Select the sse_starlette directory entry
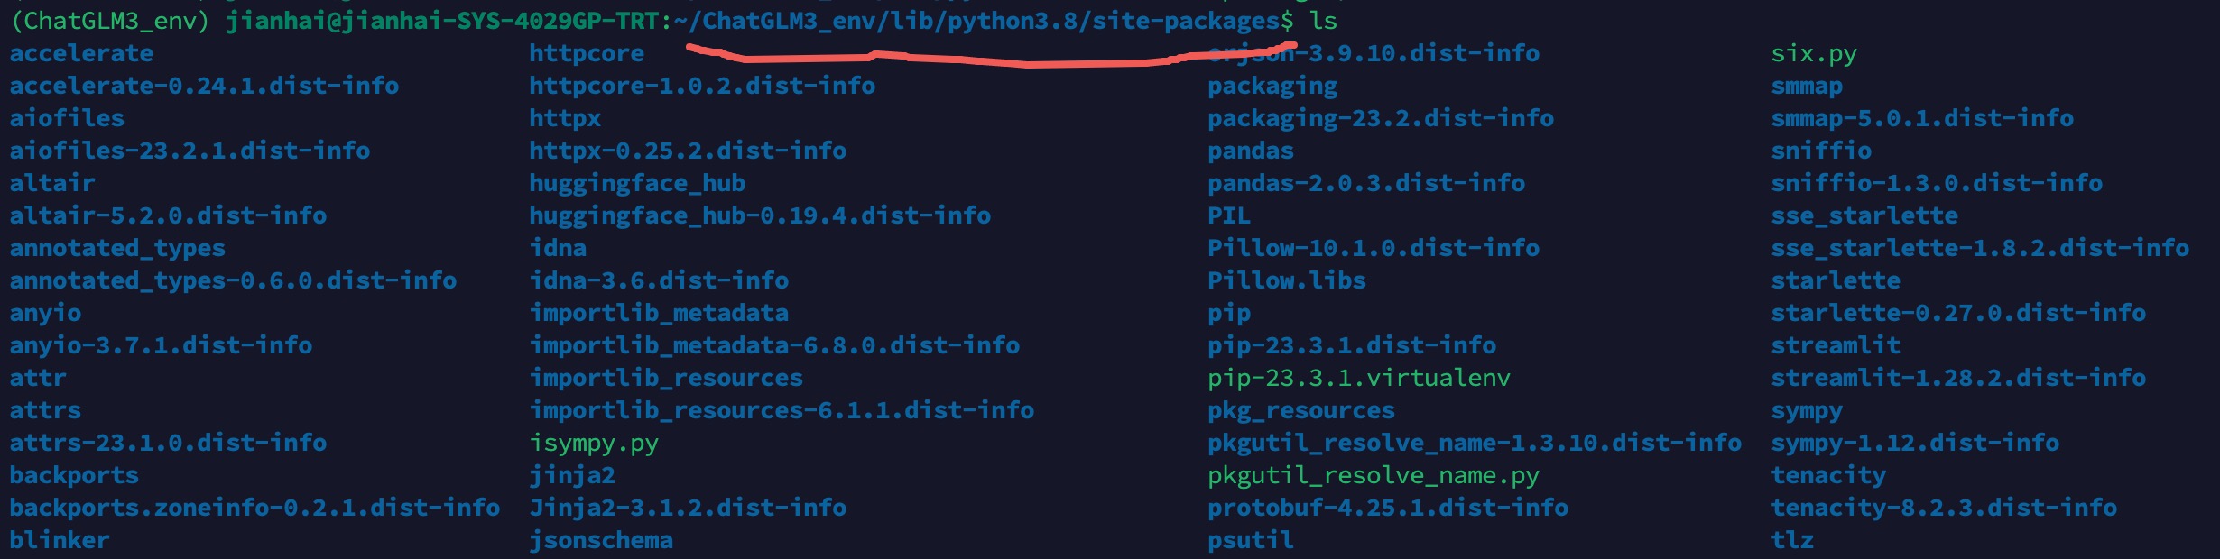The image size is (2220, 559). tap(1864, 216)
